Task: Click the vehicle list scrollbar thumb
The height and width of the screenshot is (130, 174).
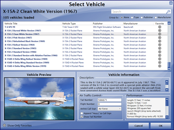Action: click(169, 64)
